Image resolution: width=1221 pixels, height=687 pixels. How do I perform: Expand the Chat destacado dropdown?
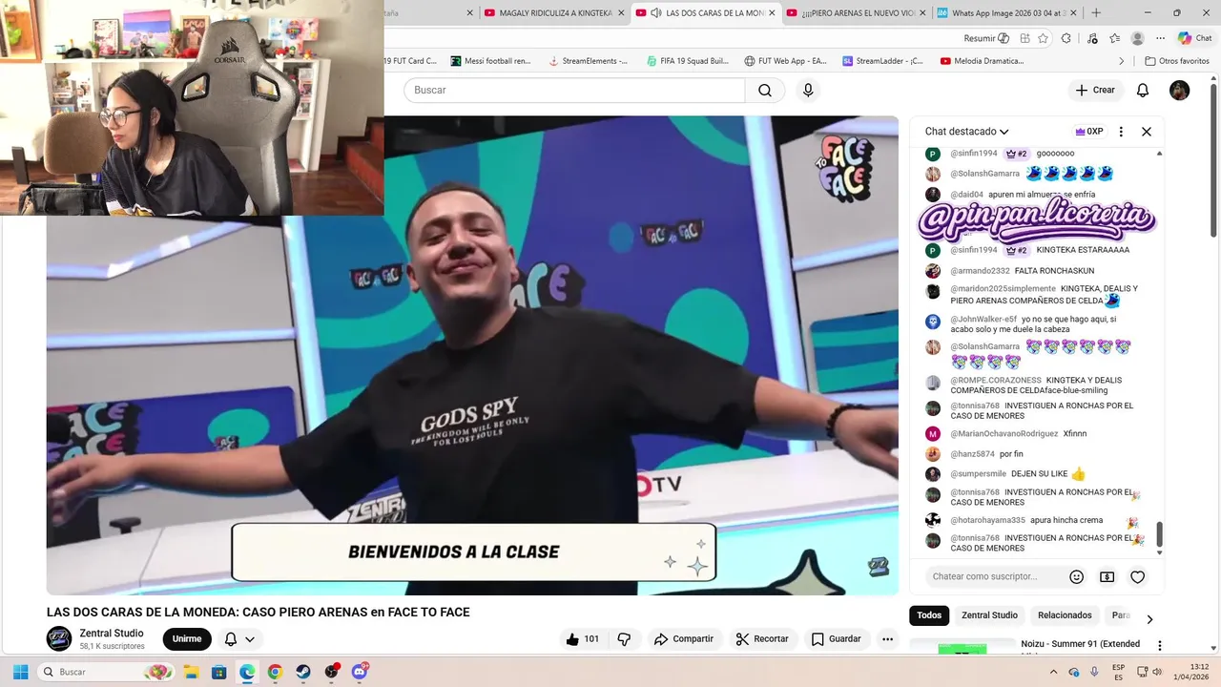point(966,132)
